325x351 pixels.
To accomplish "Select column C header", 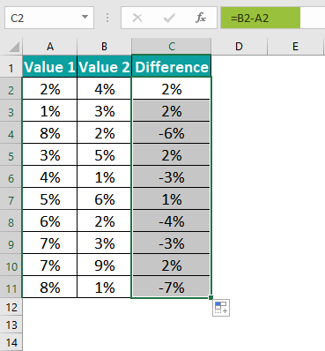I will tap(172, 47).
